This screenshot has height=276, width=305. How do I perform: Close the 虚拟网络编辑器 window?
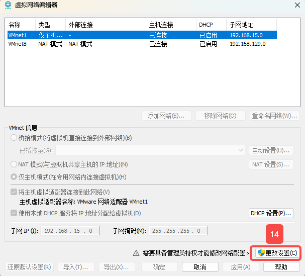click(x=297, y=5)
